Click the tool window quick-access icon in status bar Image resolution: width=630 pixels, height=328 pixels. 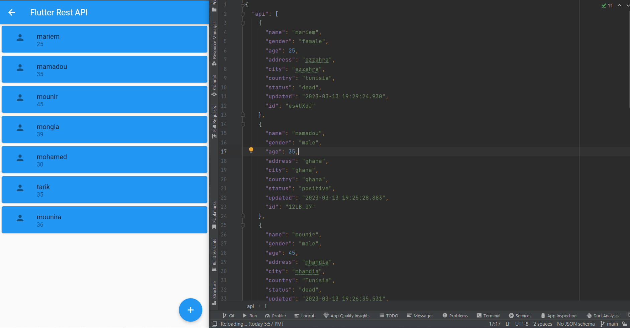coord(214,324)
